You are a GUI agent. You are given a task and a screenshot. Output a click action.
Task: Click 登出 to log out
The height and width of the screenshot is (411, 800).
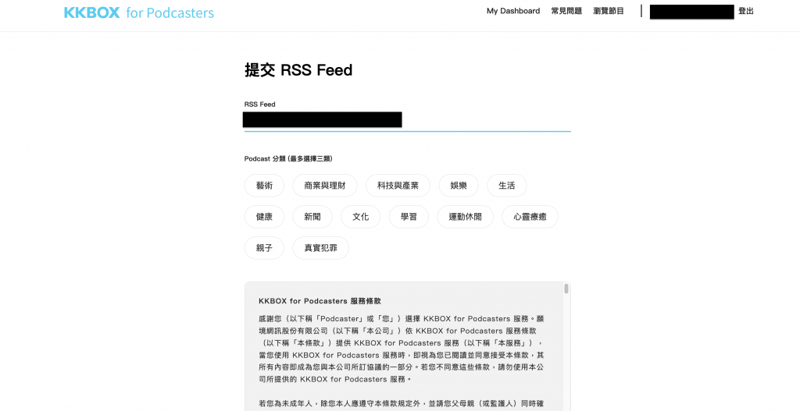[745, 11]
